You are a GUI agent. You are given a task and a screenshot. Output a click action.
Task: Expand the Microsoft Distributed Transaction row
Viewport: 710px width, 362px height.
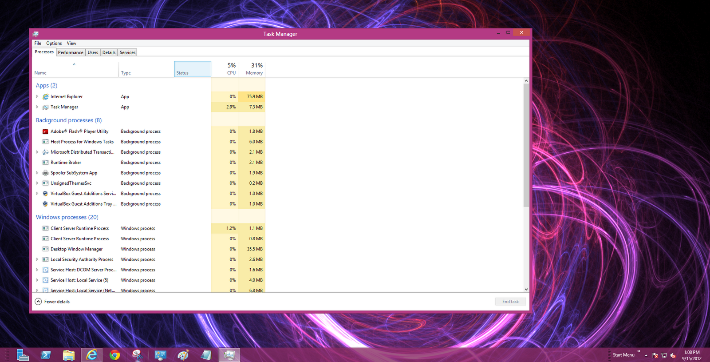click(x=37, y=152)
